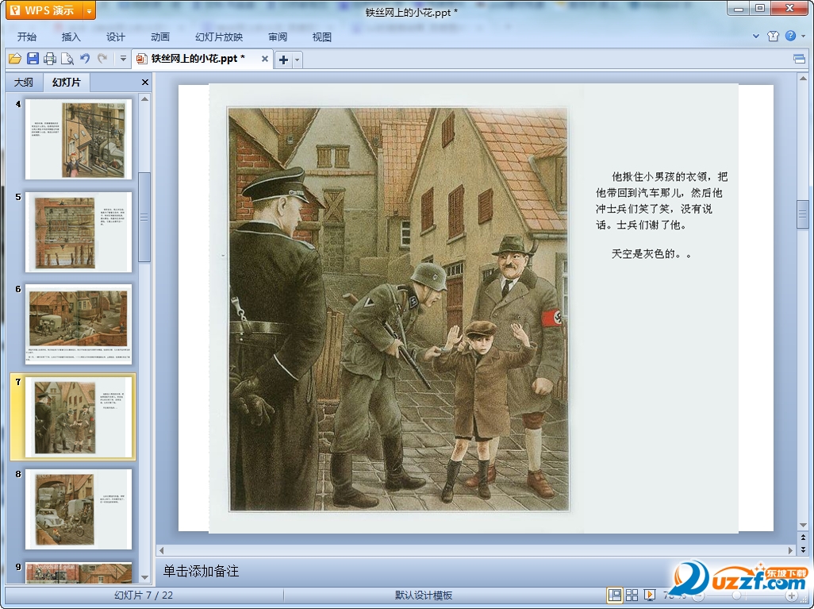The height and width of the screenshot is (609, 814).
Task: Collapse the ribbon with the chevron arrow
Action: [756, 37]
